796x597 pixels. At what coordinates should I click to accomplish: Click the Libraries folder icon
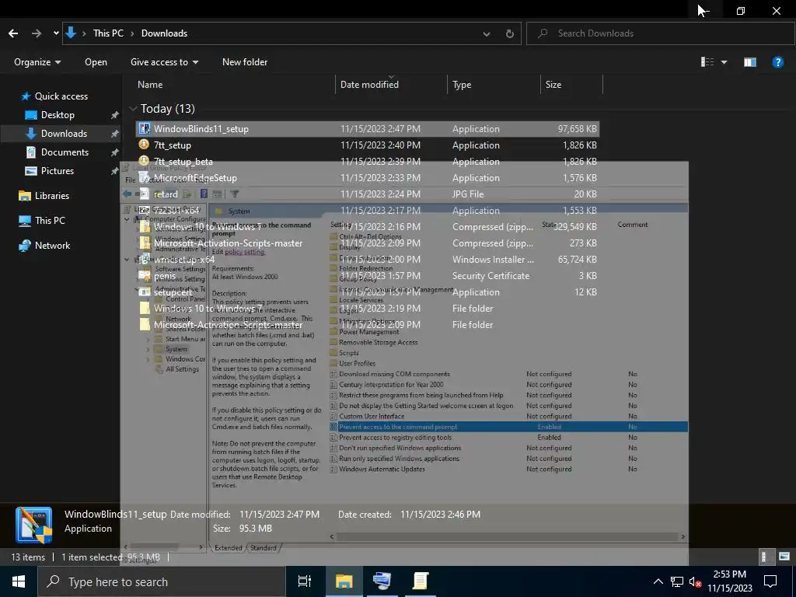25,196
